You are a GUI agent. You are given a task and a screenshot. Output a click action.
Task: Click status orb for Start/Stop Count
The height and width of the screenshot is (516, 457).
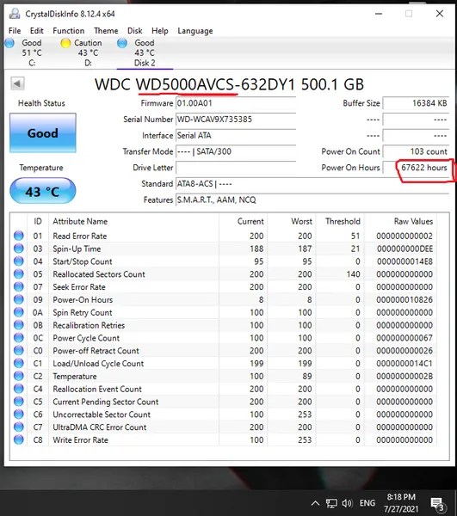[x=19, y=261]
